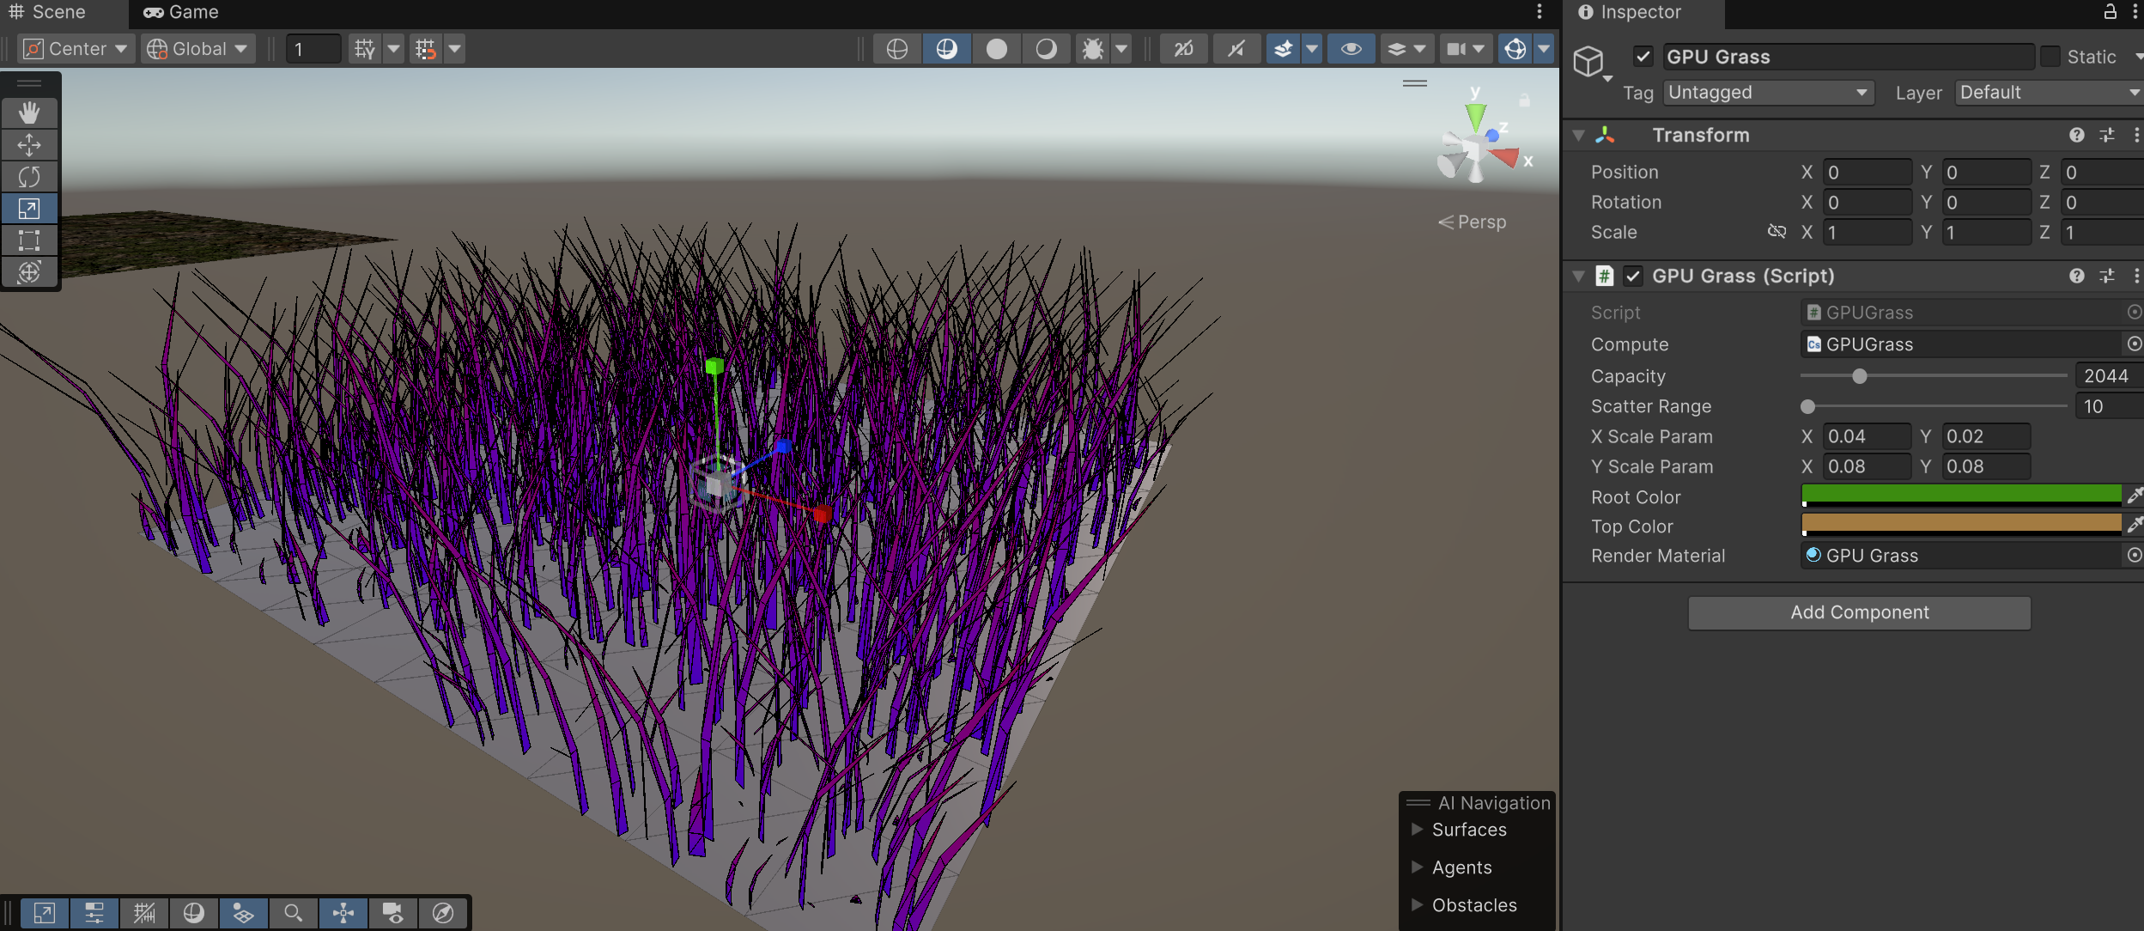Uncheck the GPU Grass active checkbox
The image size is (2144, 931).
1643,57
